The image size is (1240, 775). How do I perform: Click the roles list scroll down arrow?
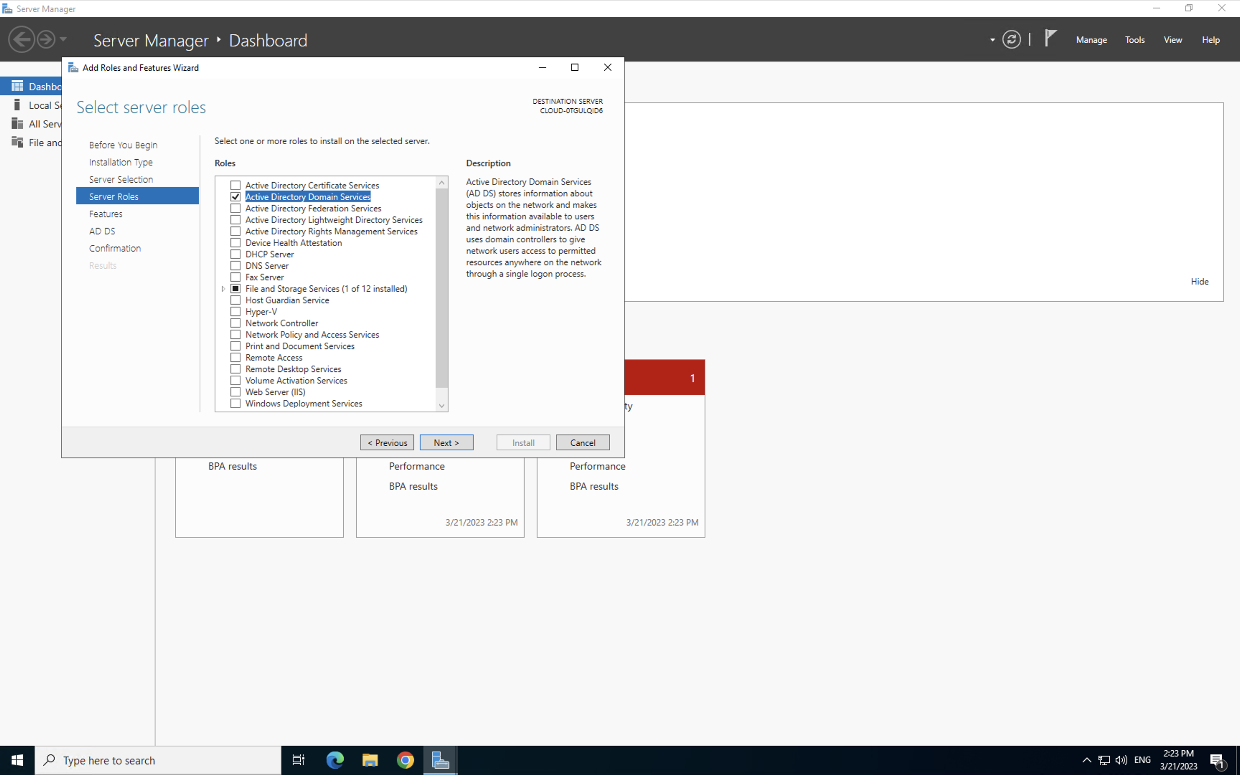(442, 405)
